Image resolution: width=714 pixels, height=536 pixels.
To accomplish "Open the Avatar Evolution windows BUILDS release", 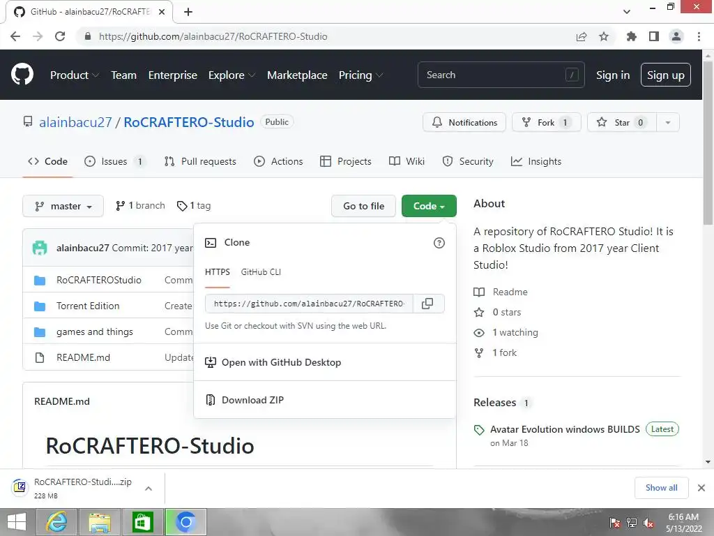I will [x=565, y=429].
